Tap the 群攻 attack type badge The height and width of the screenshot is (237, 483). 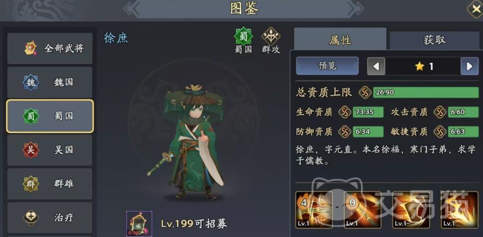[x=271, y=37]
